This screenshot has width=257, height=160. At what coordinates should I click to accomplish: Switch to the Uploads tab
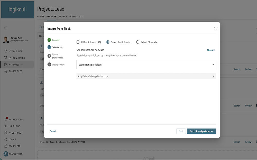51,16
